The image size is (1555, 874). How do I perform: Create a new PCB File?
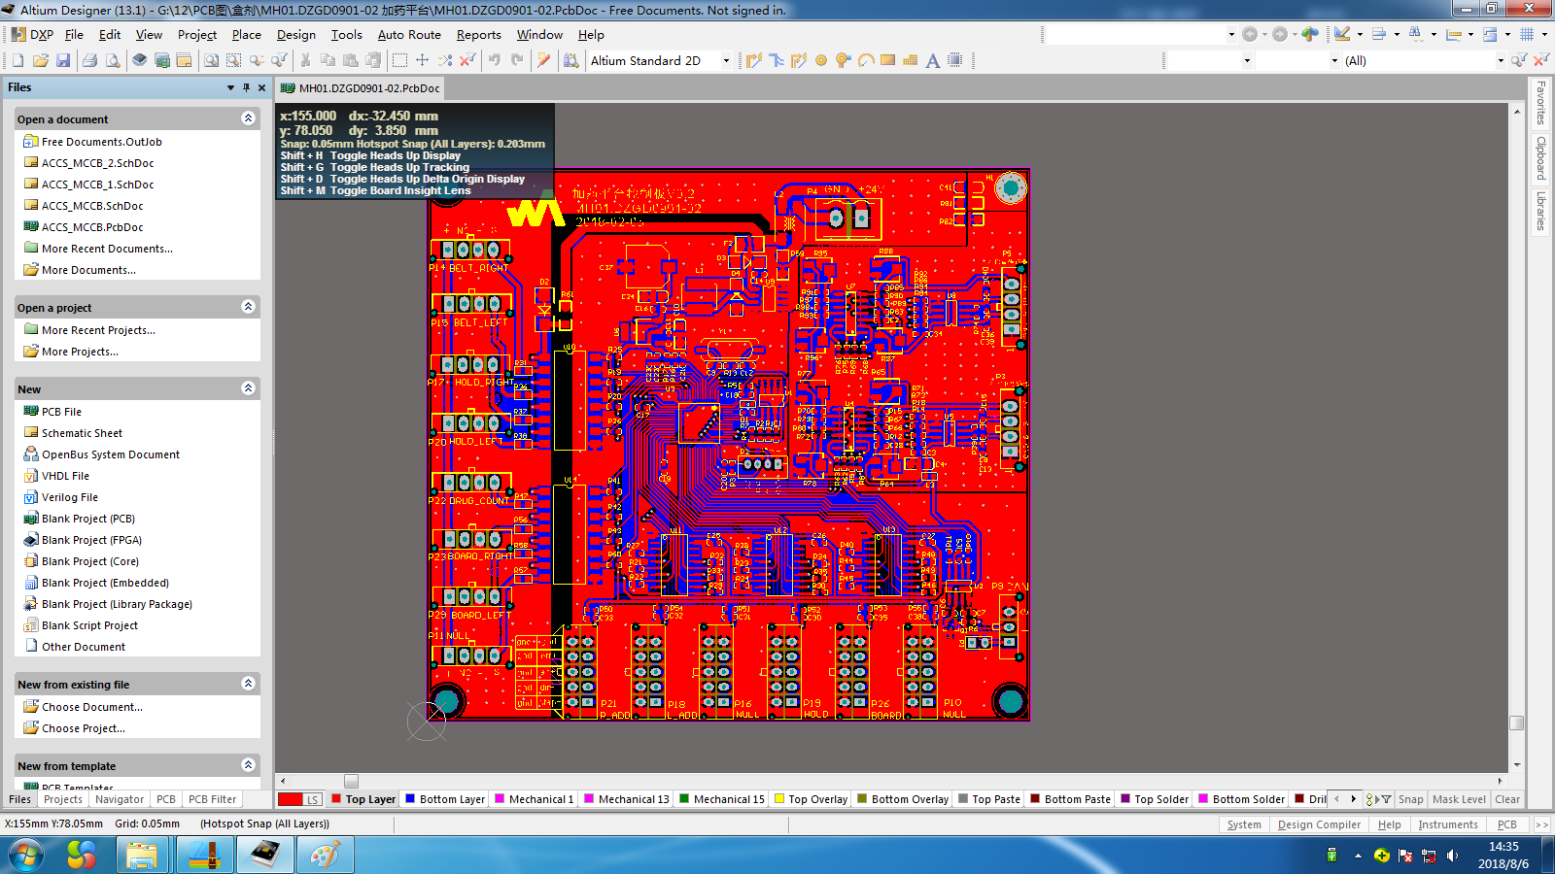click(x=61, y=412)
